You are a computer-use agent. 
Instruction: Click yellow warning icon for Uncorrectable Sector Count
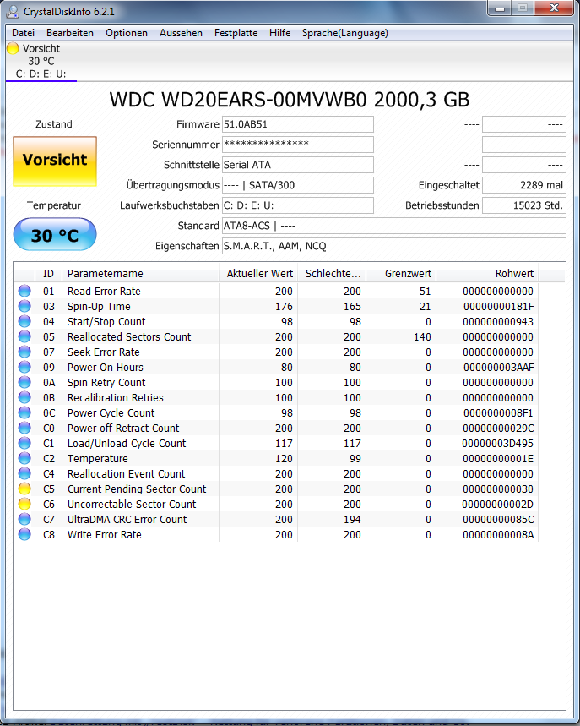click(x=24, y=504)
